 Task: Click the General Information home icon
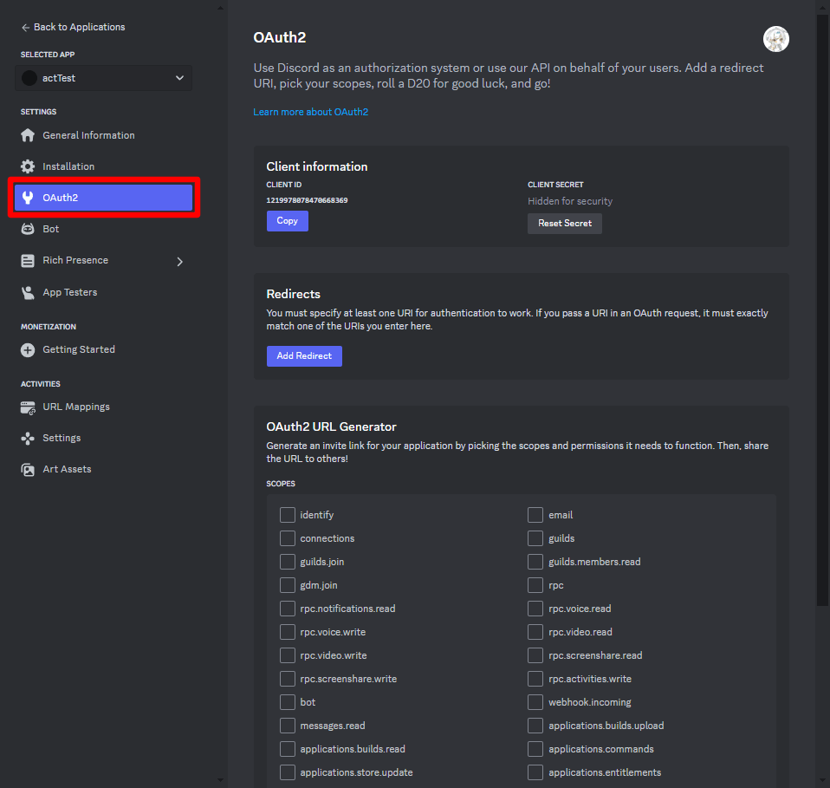pyautogui.click(x=28, y=135)
